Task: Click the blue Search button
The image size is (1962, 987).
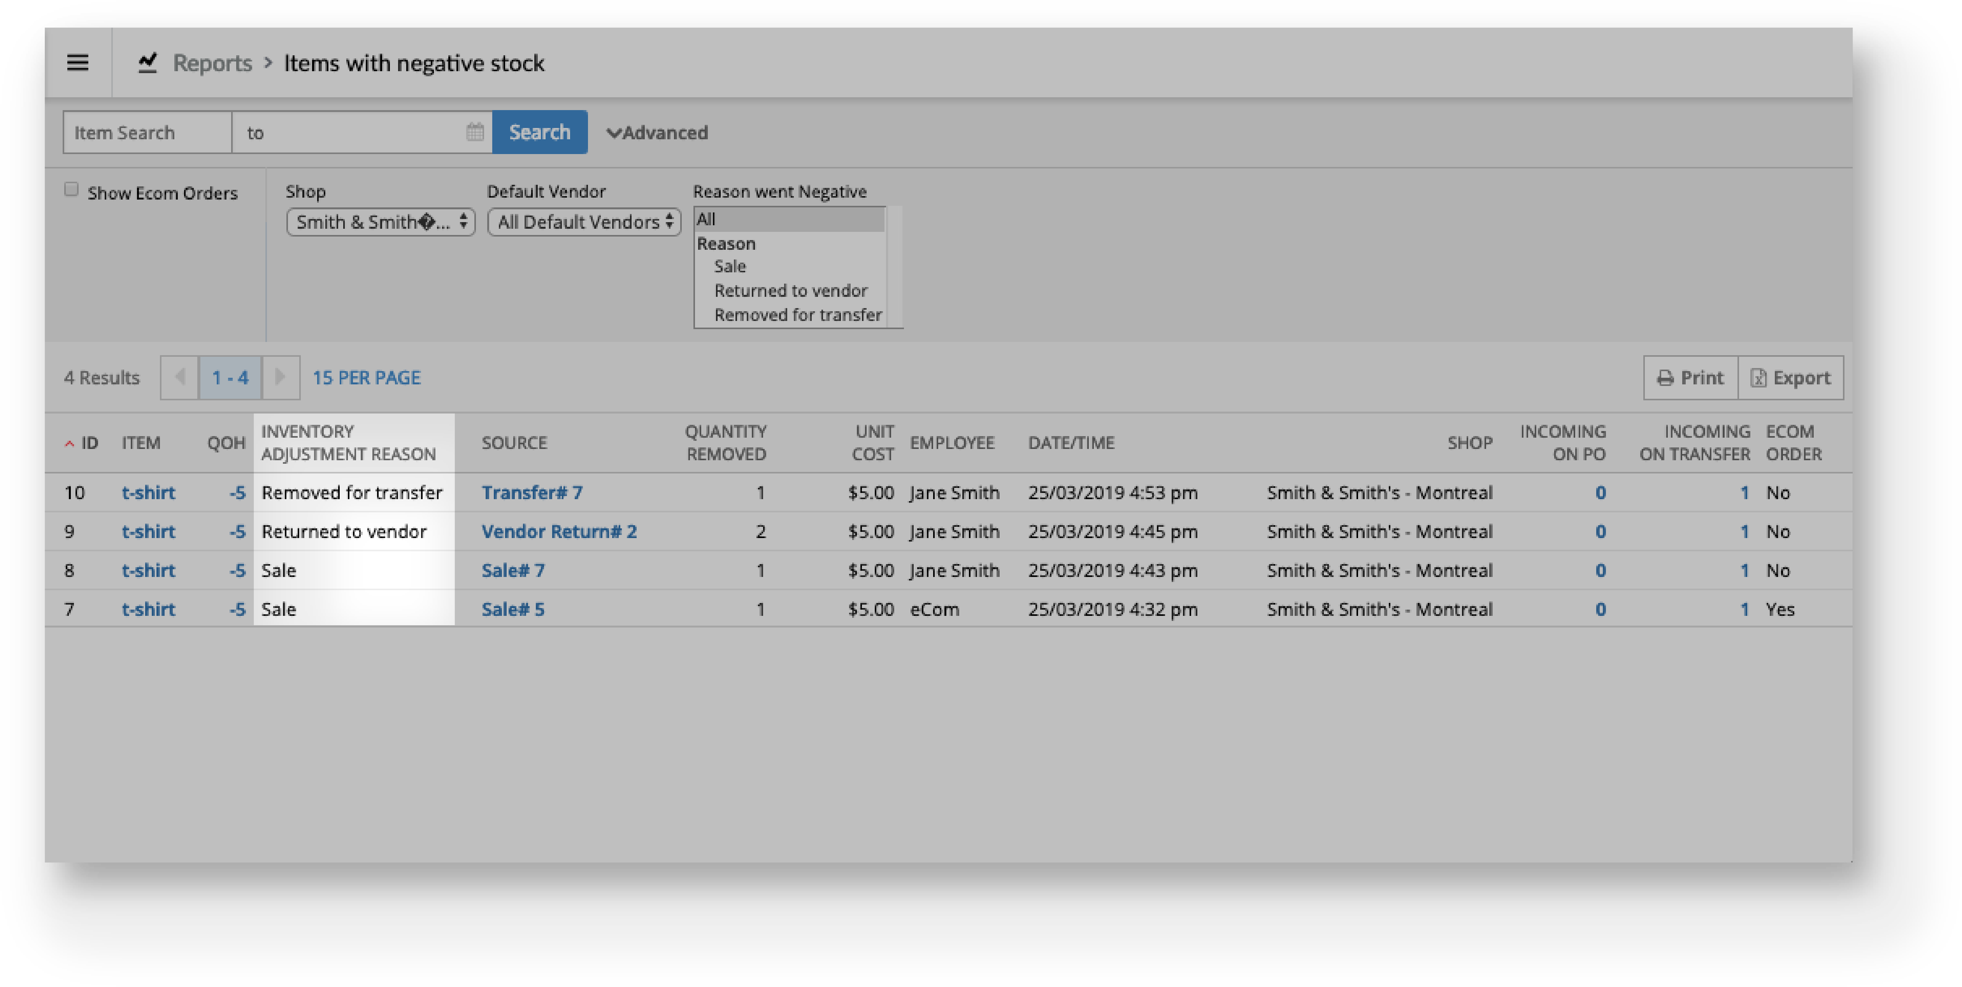Action: 539,133
